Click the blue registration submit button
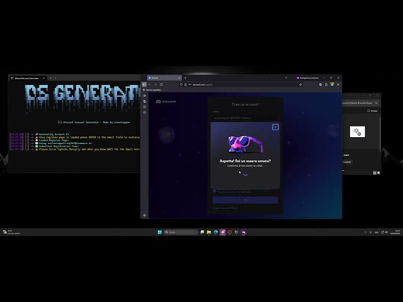This screenshot has width=403, height=302. coord(245,200)
